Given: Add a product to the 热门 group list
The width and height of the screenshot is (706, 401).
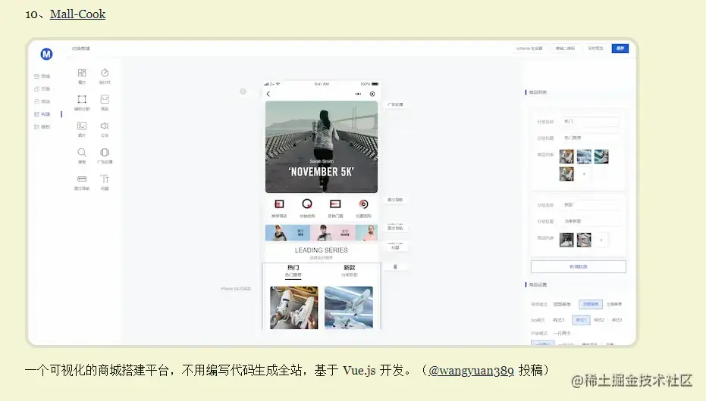Looking at the screenshot, I should (584, 174).
